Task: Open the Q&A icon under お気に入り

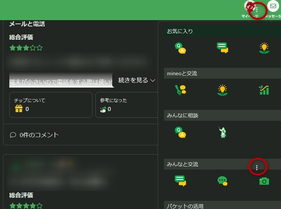Action: [180, 48]
